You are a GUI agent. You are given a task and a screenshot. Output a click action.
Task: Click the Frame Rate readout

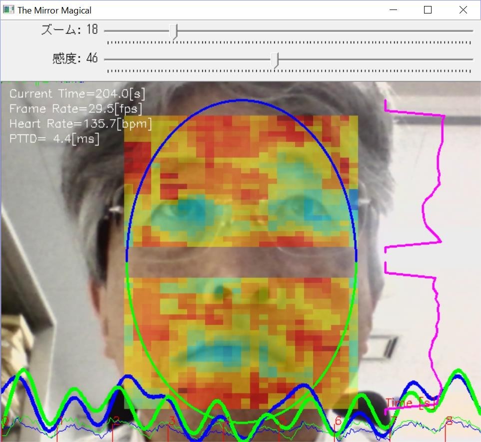[76, 108]
